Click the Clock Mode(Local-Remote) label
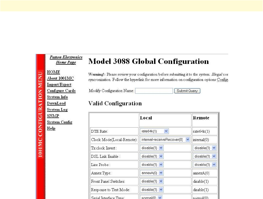 (114, 140)
